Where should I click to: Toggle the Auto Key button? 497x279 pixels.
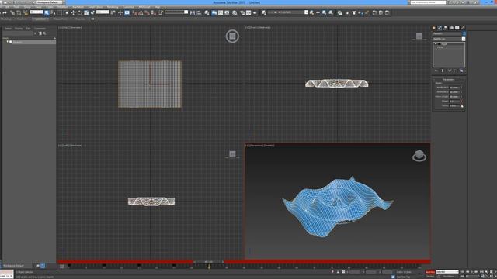(430, 272)
